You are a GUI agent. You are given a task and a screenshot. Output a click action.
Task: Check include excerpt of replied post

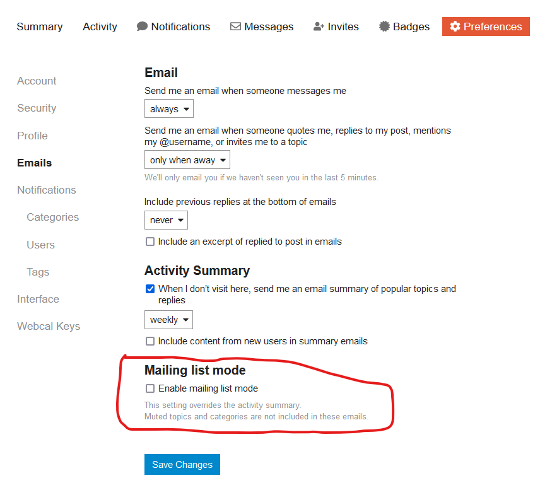coord(150,242)
